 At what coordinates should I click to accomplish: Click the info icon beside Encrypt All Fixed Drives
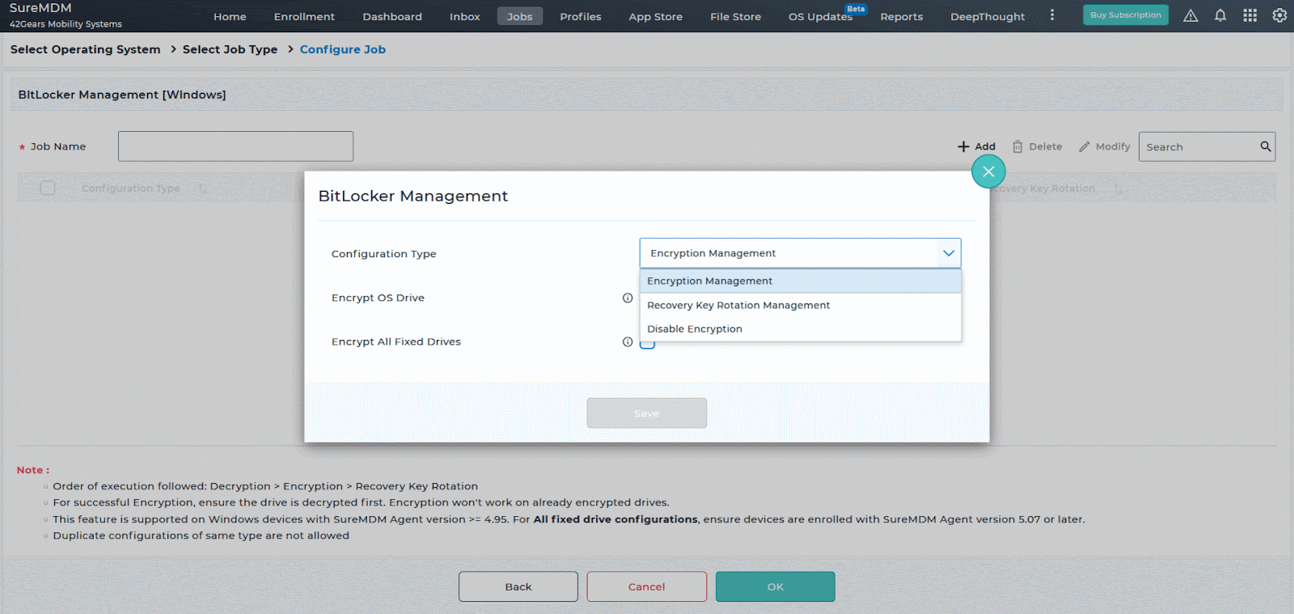click(628, 341)
